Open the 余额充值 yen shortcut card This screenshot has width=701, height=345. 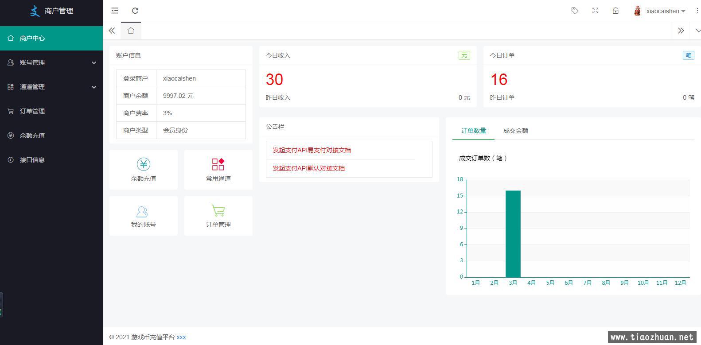click(x=143, y=170)
